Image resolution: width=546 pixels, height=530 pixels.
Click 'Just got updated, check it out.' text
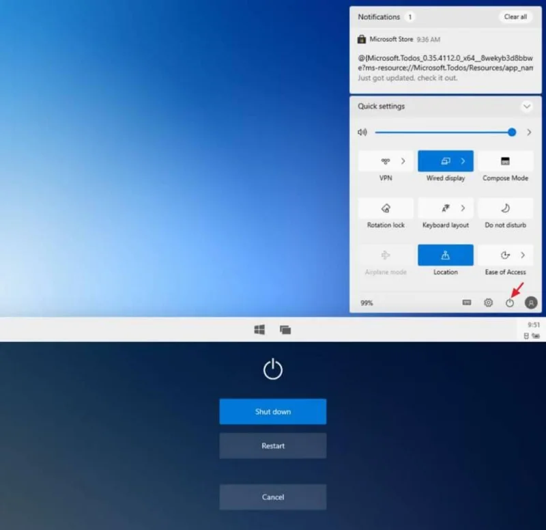click(x=407, y=78)
